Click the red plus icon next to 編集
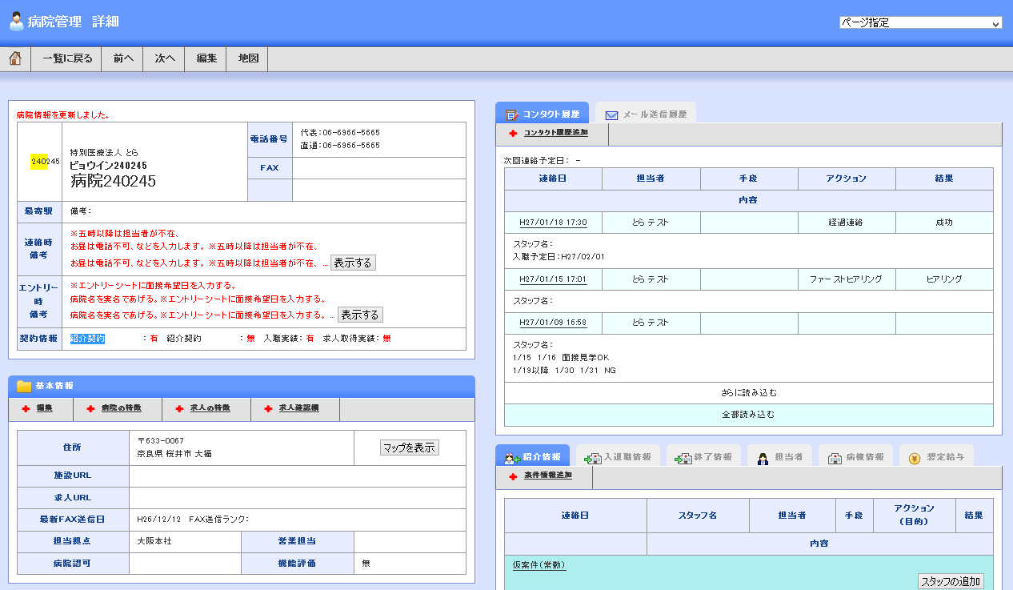 [x=26, y=409]
